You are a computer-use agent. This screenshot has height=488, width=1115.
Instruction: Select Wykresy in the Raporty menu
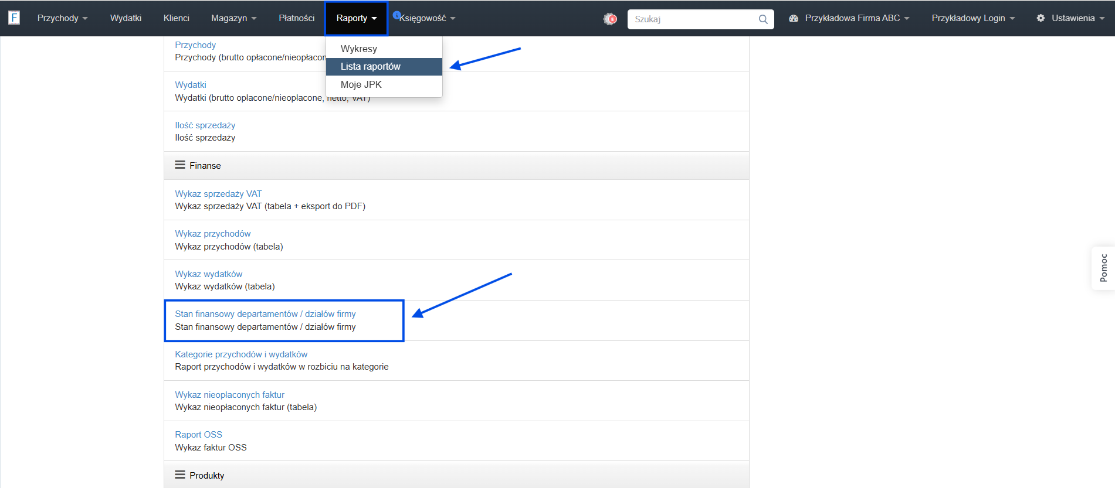[x=384, y=49]
